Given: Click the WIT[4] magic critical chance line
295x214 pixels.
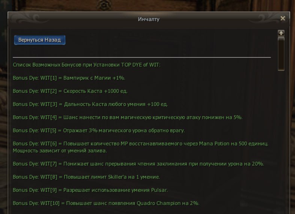Looking at the screenshot, I should [128, 118].
